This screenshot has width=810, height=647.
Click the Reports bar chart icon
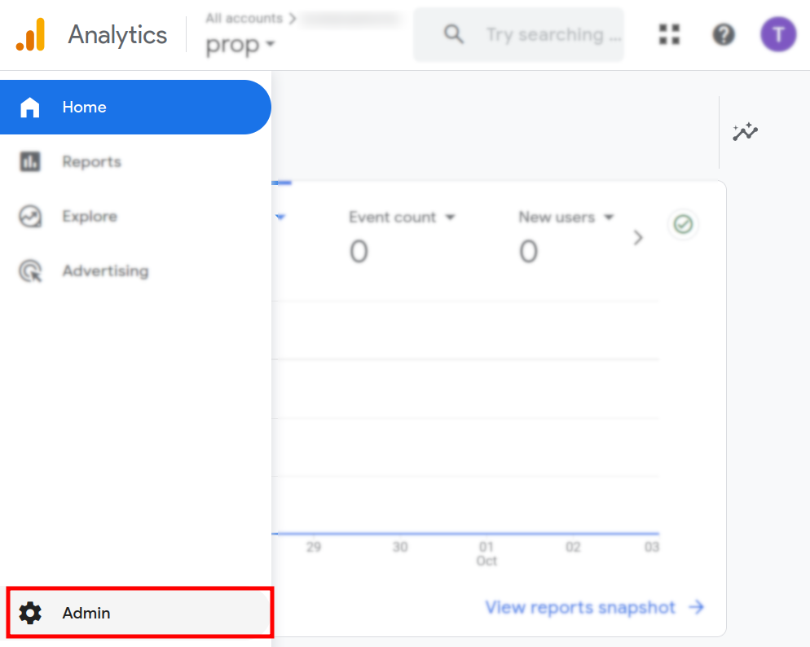click(x=30, y=161)
